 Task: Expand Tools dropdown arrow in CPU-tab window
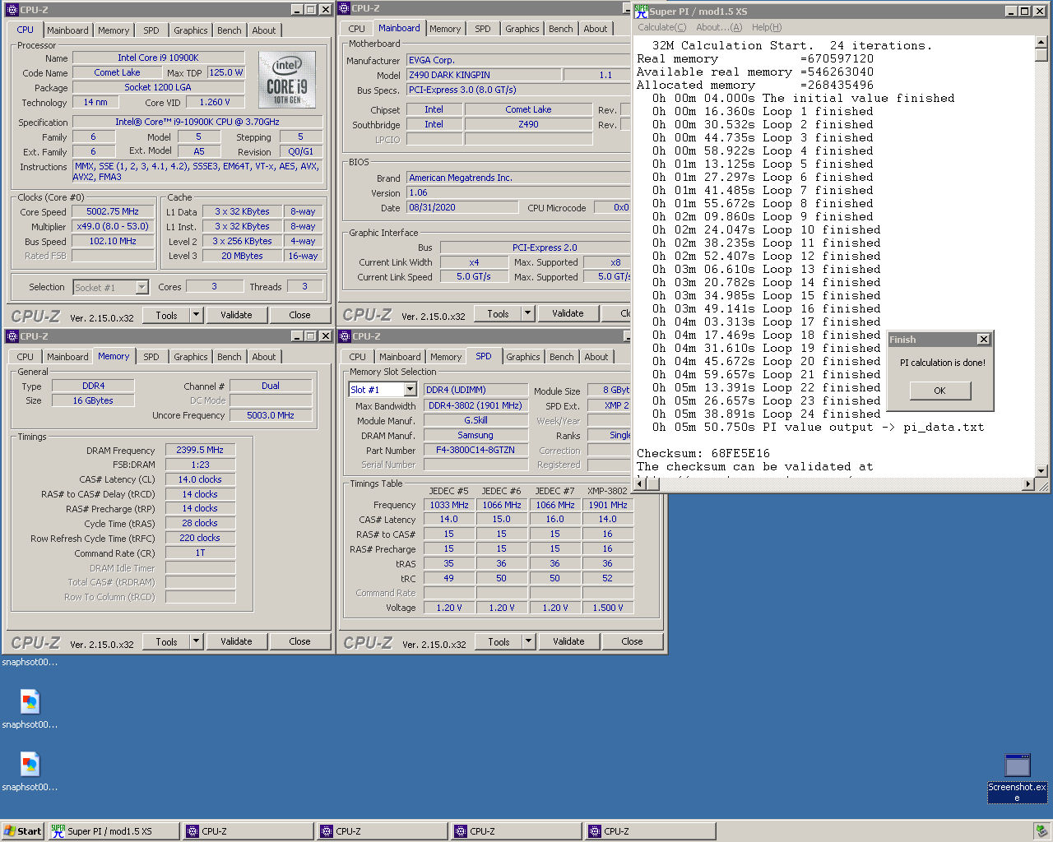(x=196, y=315)
